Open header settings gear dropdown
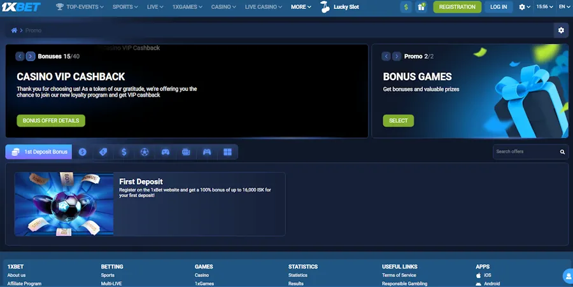This screenshot has width=573, height=287. click(525, 7)
